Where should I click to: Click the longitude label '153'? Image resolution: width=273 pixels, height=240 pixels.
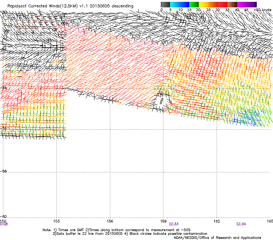pos(56,221)
